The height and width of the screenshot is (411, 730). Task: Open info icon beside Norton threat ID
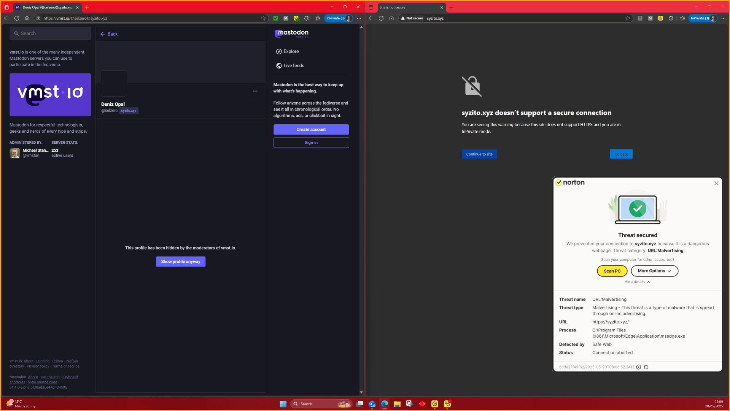639,367
